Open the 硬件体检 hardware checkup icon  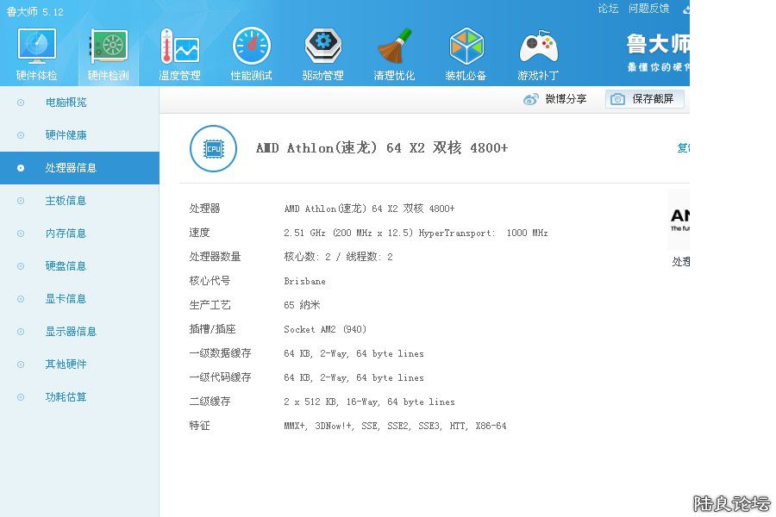[x=36, y=53]
